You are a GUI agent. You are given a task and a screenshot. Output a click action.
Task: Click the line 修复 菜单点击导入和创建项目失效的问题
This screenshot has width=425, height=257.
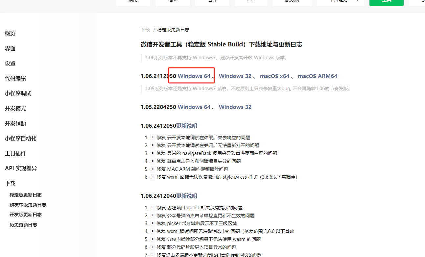point(199,161)
